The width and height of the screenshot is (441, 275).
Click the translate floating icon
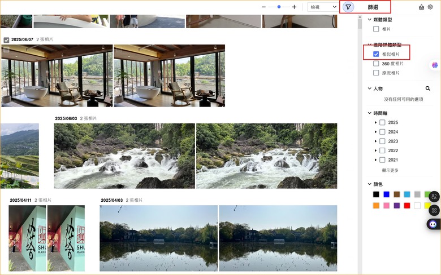tap(434, 197)
